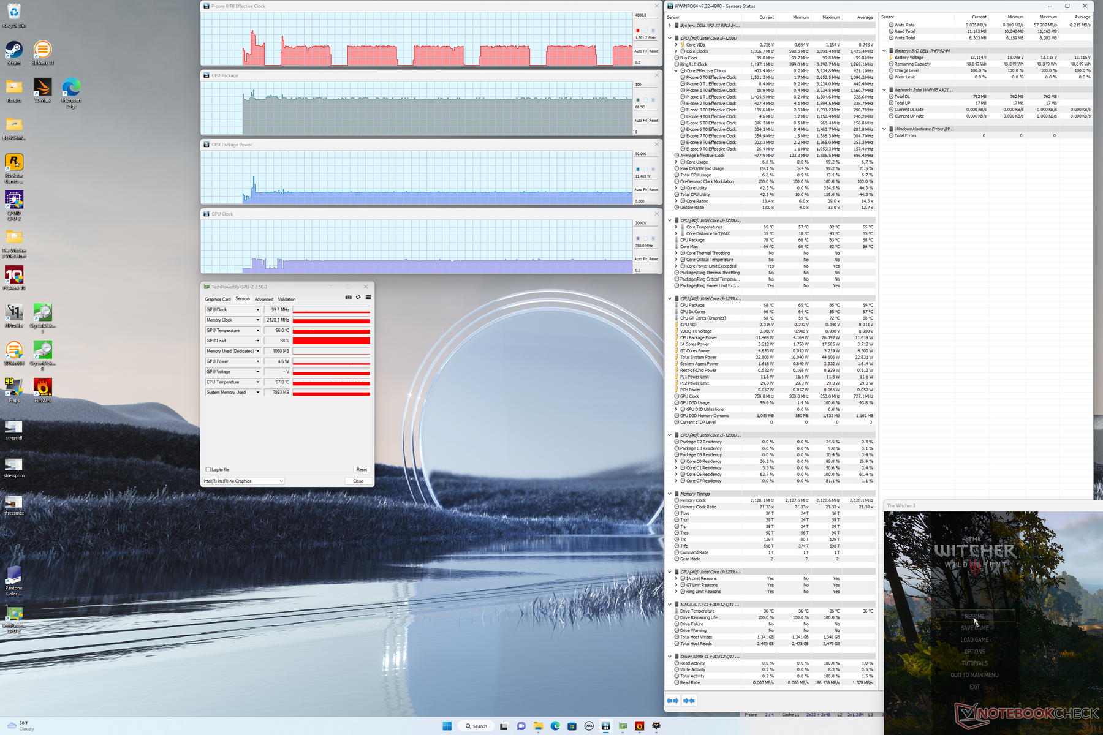Viewport: 1103px width, 735px height.
Task: Enable the Log to file checkbox
Action: tap(208, 470)
